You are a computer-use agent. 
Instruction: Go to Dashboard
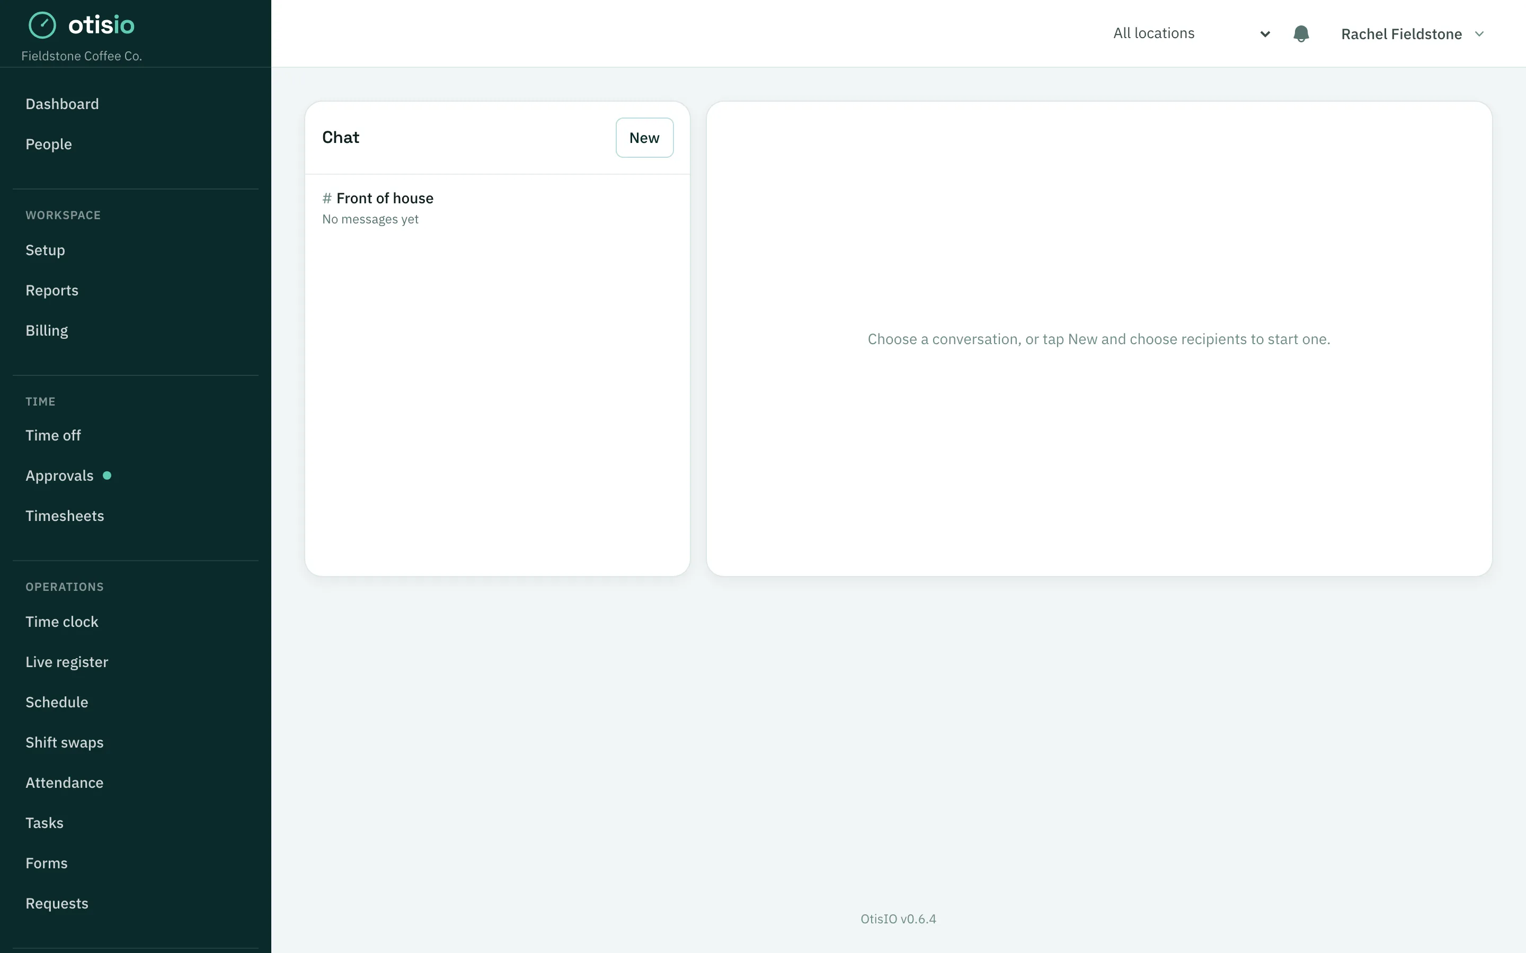(62, 104)
